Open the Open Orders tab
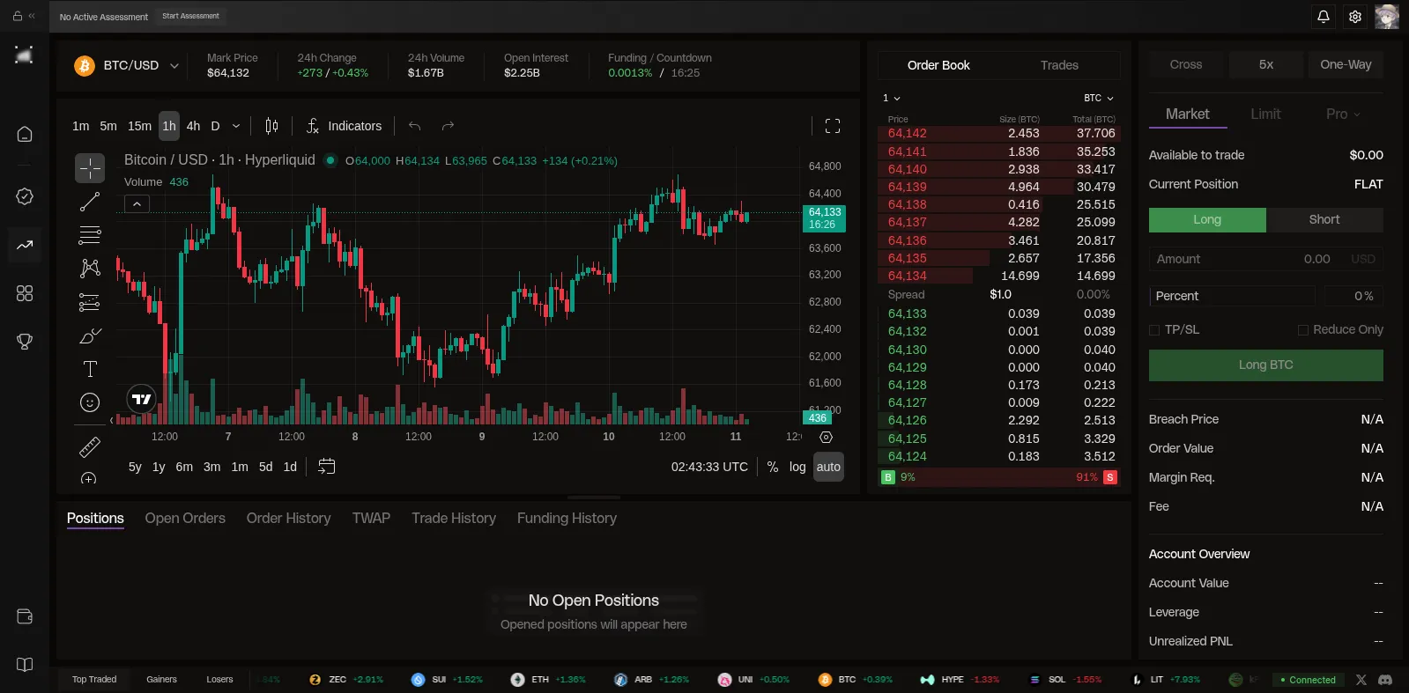Image resolution: width=1409 pixels, height=693 pixels. tap(185, 519)
